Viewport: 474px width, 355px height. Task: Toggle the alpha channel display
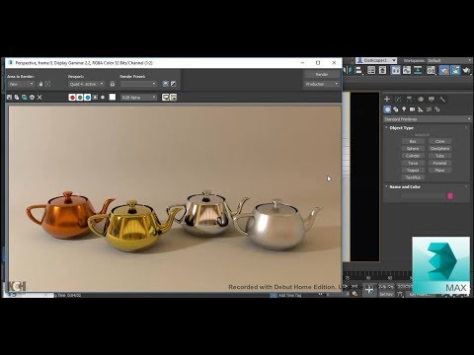point(95,98)
